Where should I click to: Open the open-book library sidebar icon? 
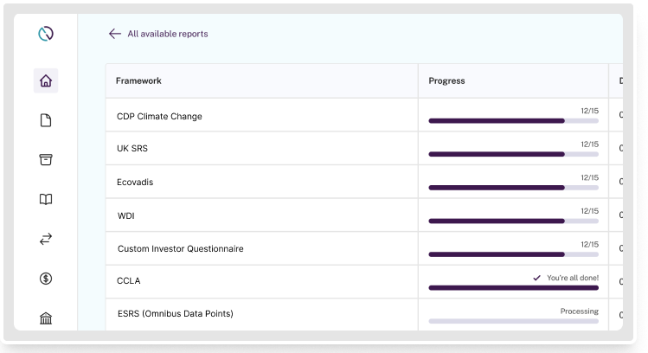(x=46, y=199)
